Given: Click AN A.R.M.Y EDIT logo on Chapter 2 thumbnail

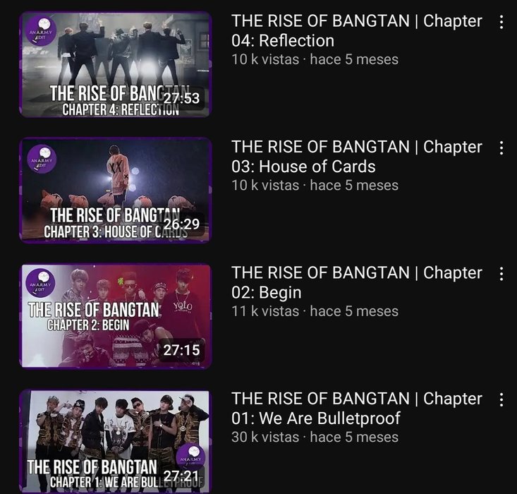Looking at the screenshot, I should coord(40,283).
